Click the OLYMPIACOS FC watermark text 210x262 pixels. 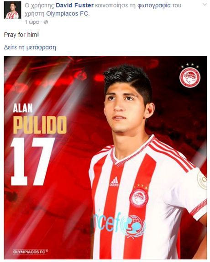click(31, 252)
